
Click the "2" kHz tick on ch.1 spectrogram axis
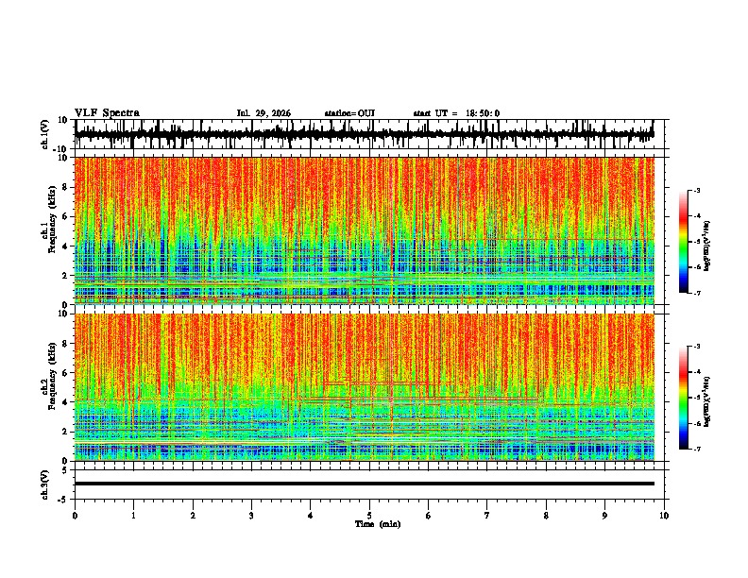pyautogui.click(x=66, y=275)
